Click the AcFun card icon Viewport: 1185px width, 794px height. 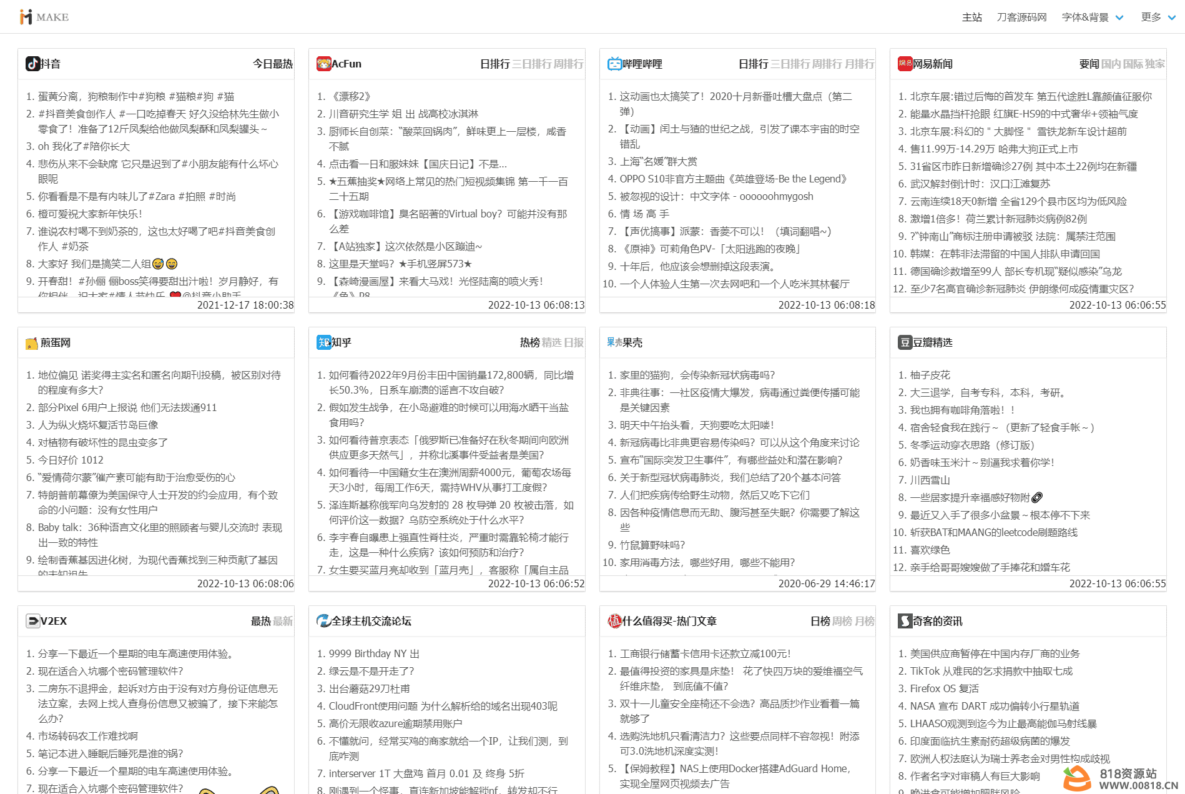point(324,64)
